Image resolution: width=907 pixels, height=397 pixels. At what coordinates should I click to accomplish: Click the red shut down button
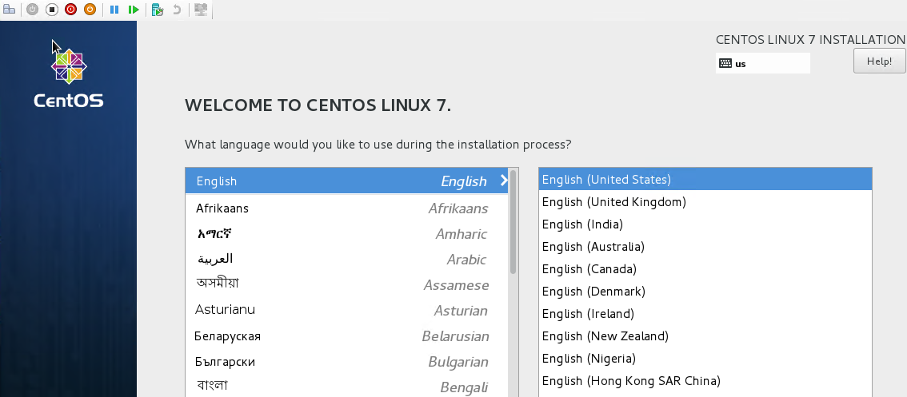[70, 10]
